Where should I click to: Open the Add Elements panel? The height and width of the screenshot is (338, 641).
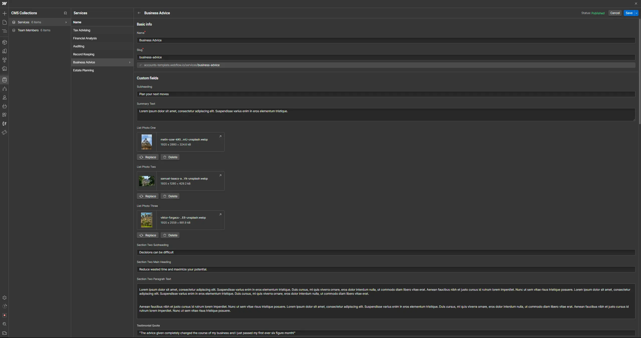coord(4,13)
